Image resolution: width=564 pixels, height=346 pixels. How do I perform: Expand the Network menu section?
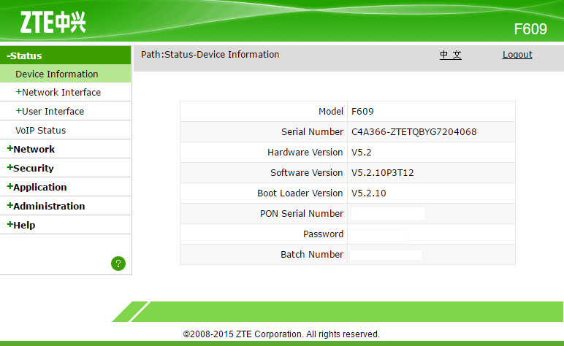(x=31, y=149)
